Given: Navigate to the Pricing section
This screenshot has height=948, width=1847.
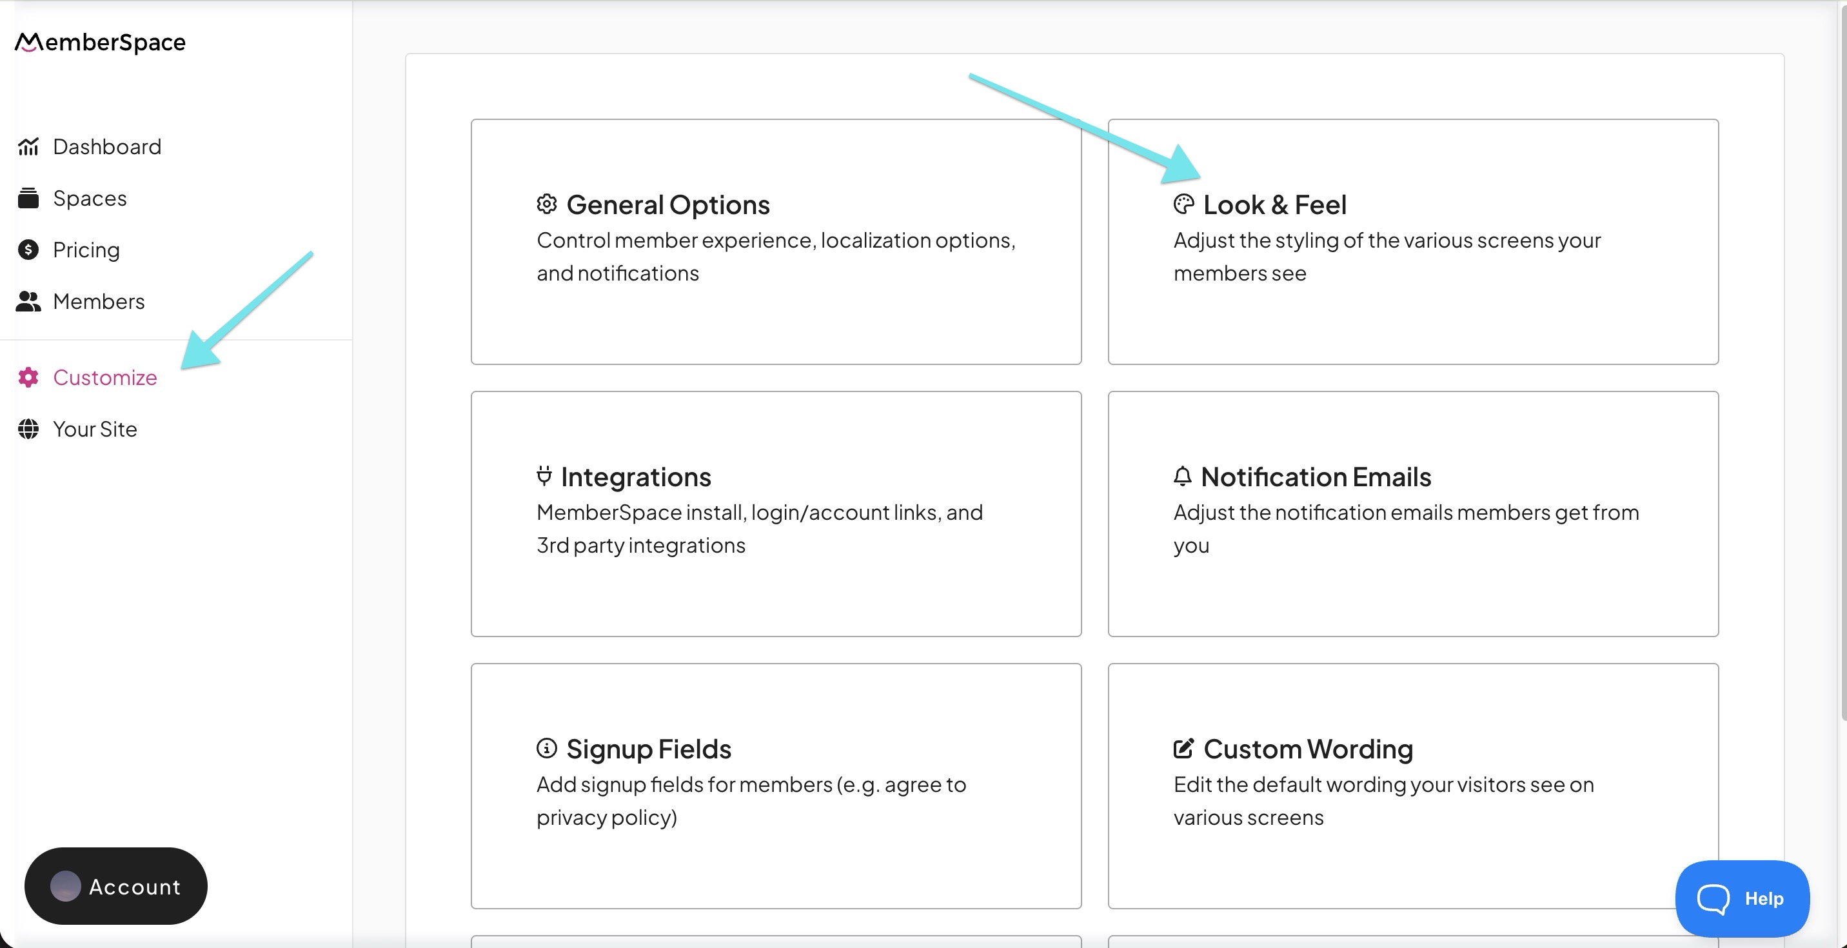Looking at the screenshot, I should click(86, 250).
